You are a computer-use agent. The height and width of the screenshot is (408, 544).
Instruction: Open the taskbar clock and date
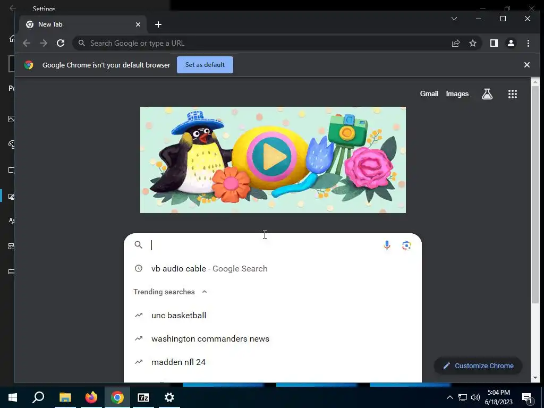coord(498,397)
